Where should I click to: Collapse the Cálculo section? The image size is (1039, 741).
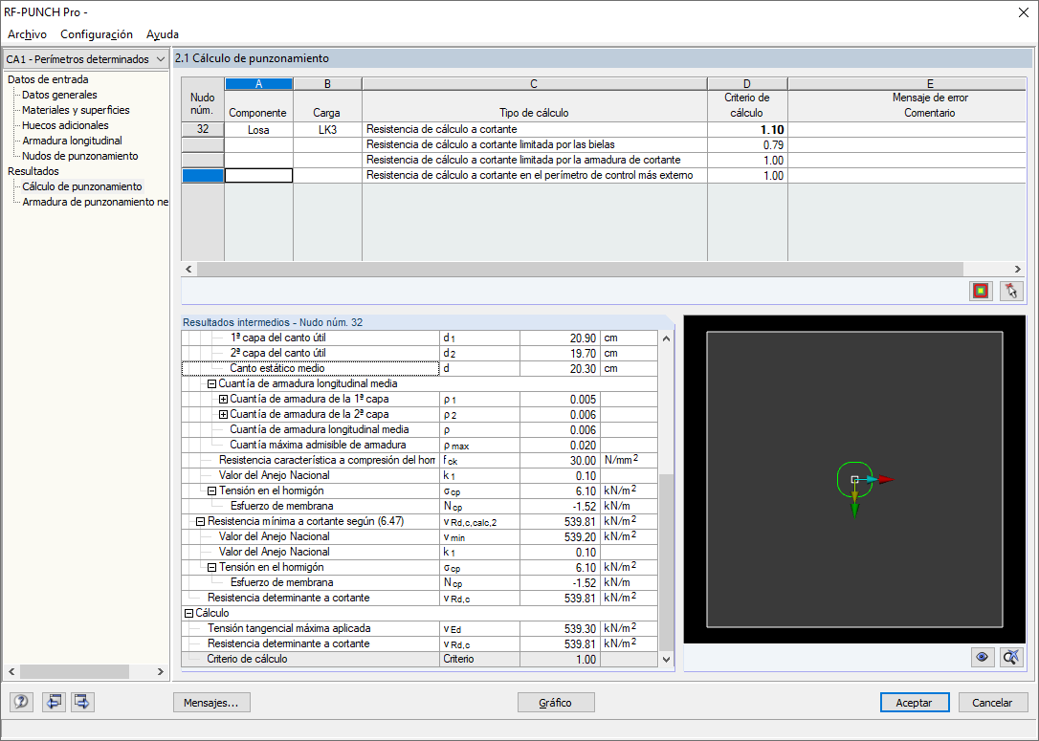coord(188,613)
